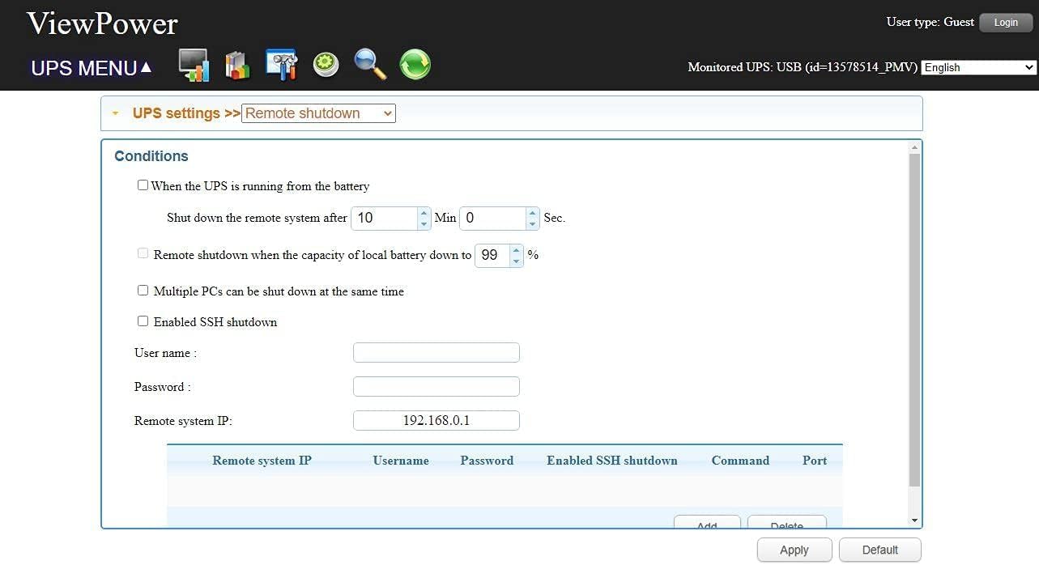Collapse the UPS settings orange triangle

115,113
